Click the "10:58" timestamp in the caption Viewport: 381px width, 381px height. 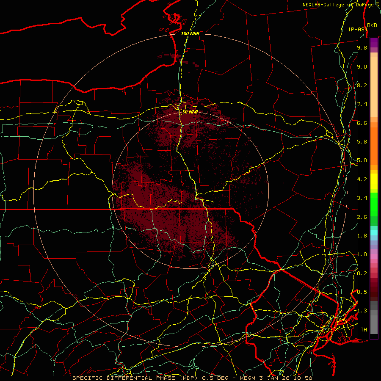(x=304, y=378)
